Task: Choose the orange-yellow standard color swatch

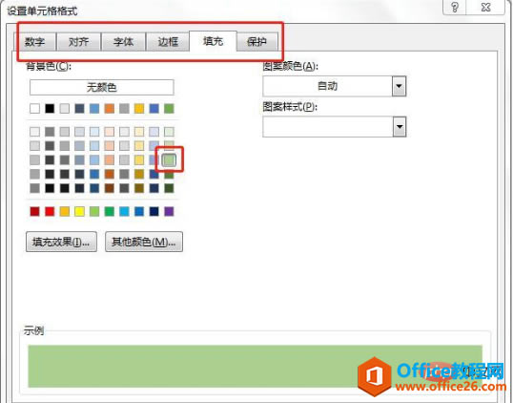Action: pyautogui.click(x=65, y=211)
